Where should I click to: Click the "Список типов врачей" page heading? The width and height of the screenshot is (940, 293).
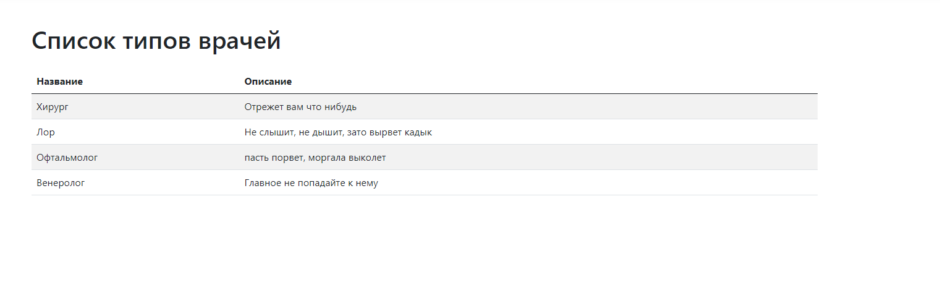tap(156, 41)
